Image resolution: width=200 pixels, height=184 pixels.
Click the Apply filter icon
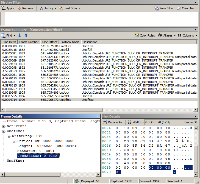coord(3,8)
